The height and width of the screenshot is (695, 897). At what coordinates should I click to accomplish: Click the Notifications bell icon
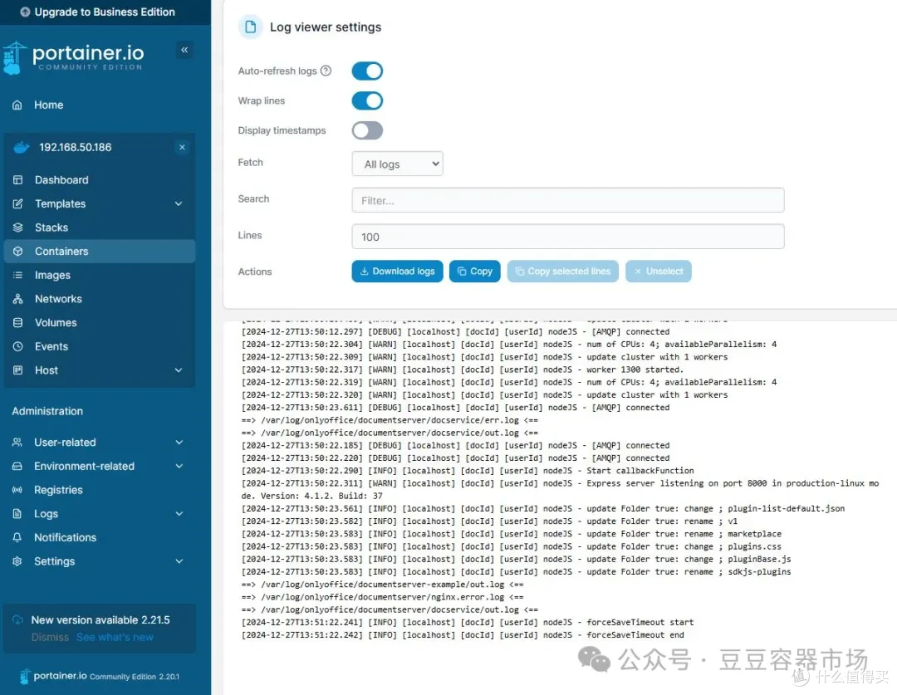[17, 538]
